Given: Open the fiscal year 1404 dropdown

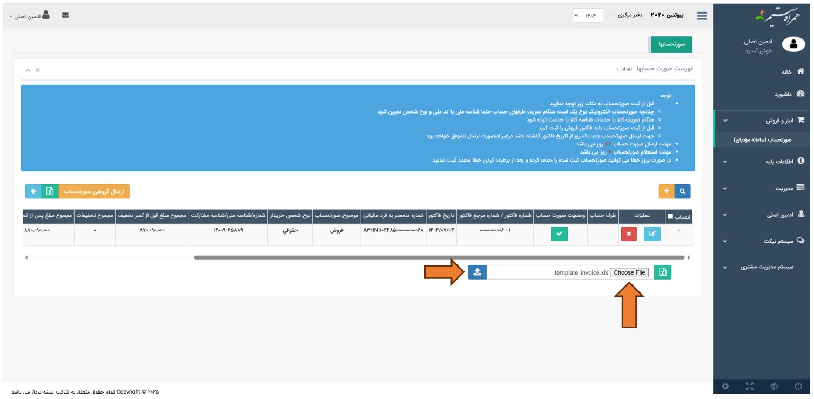Looking at the screenshot, I should tap(588, 16).
